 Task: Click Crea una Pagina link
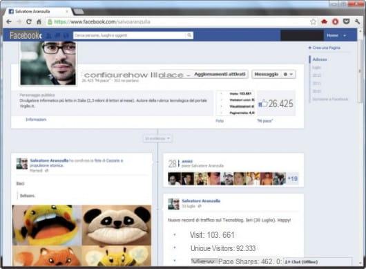[325, 48]
